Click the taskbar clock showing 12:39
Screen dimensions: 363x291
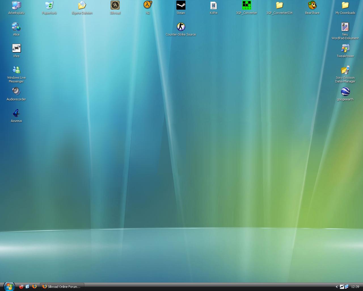coord(355,287)
